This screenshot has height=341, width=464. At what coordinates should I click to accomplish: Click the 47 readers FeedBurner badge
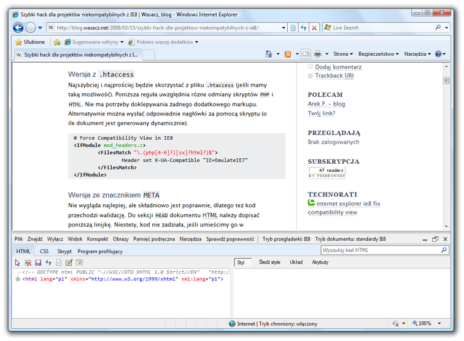[327, 172]
